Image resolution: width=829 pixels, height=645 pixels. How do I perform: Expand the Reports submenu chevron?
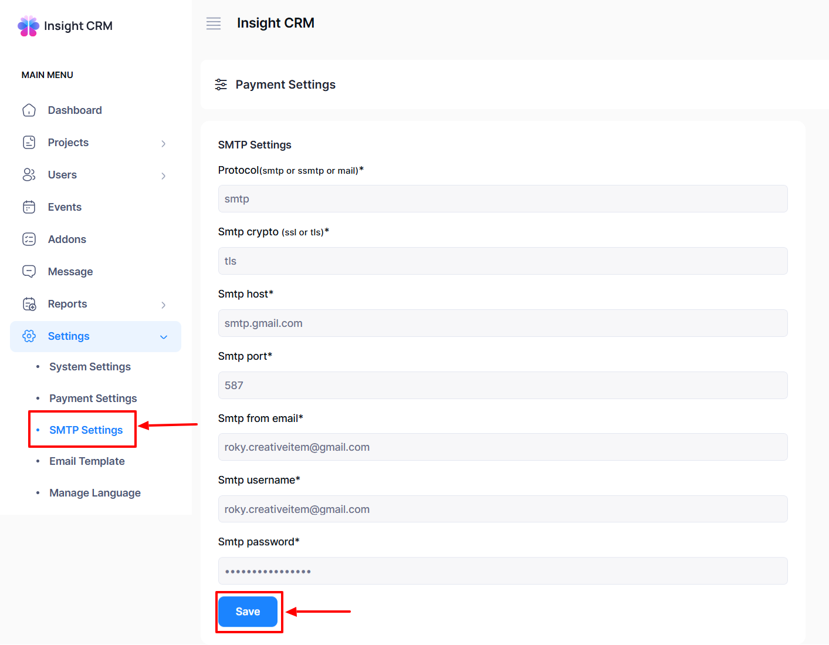tap(164, 305)
